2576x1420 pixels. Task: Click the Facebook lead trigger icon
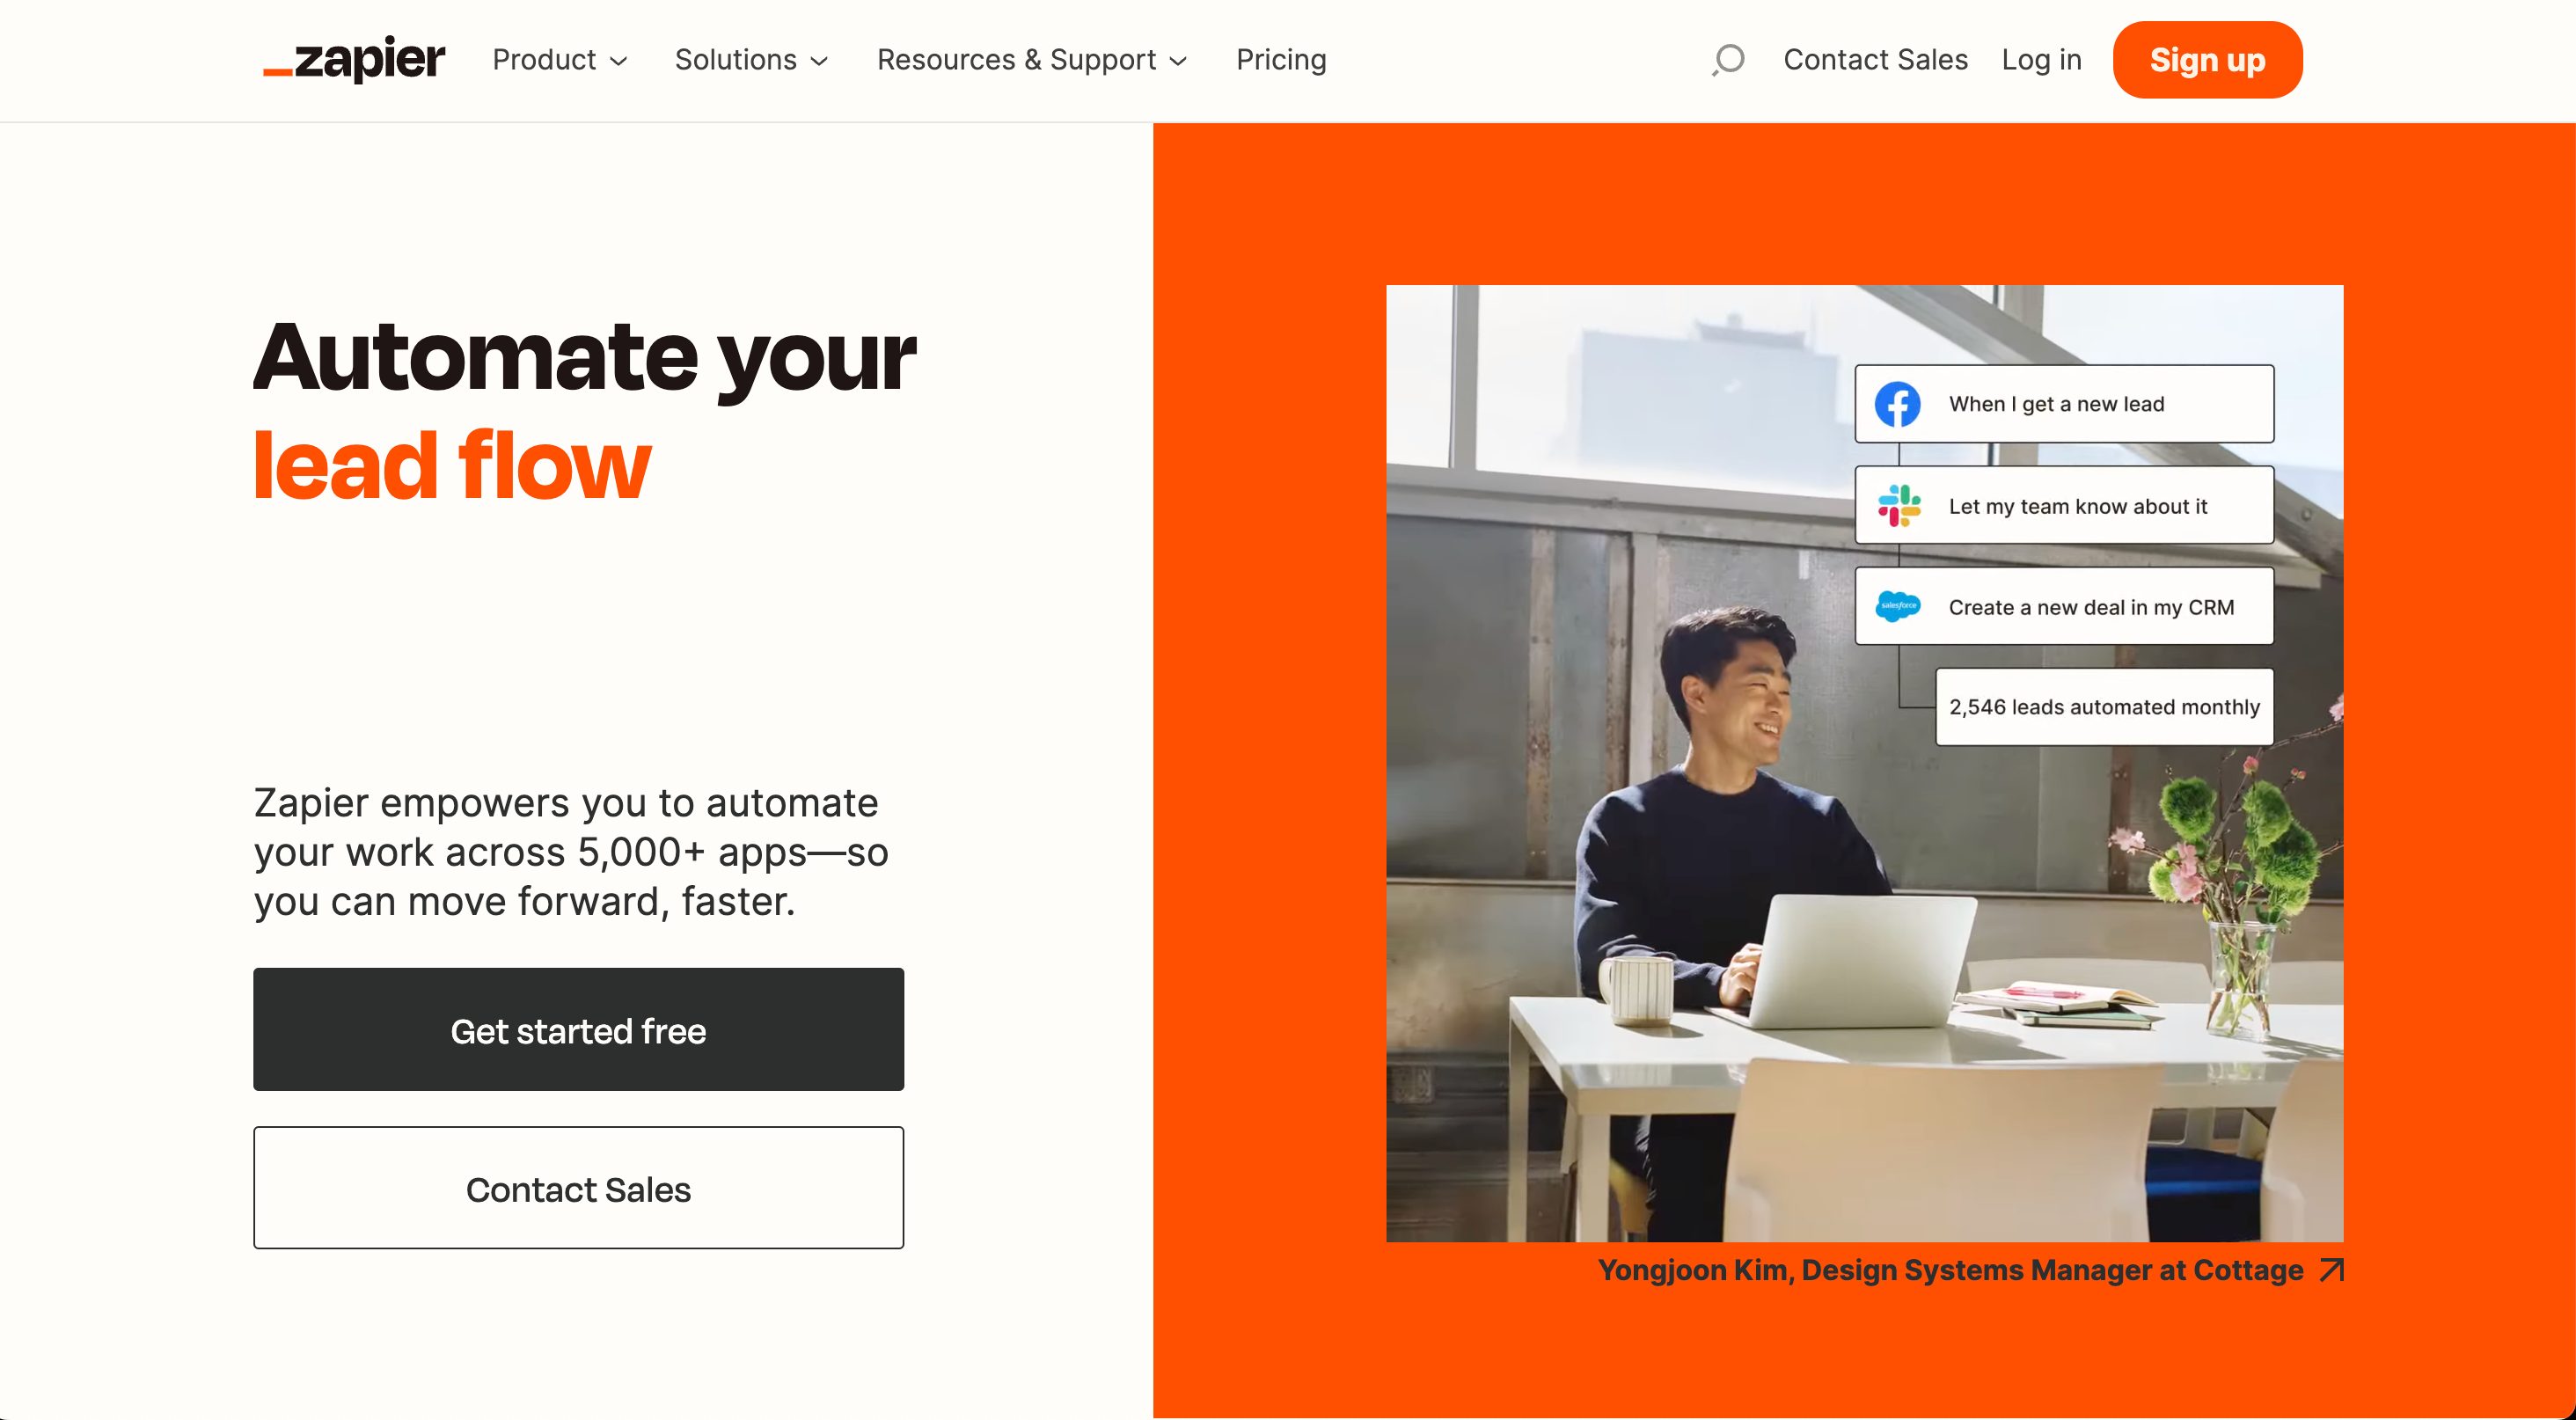point(1898,402)
